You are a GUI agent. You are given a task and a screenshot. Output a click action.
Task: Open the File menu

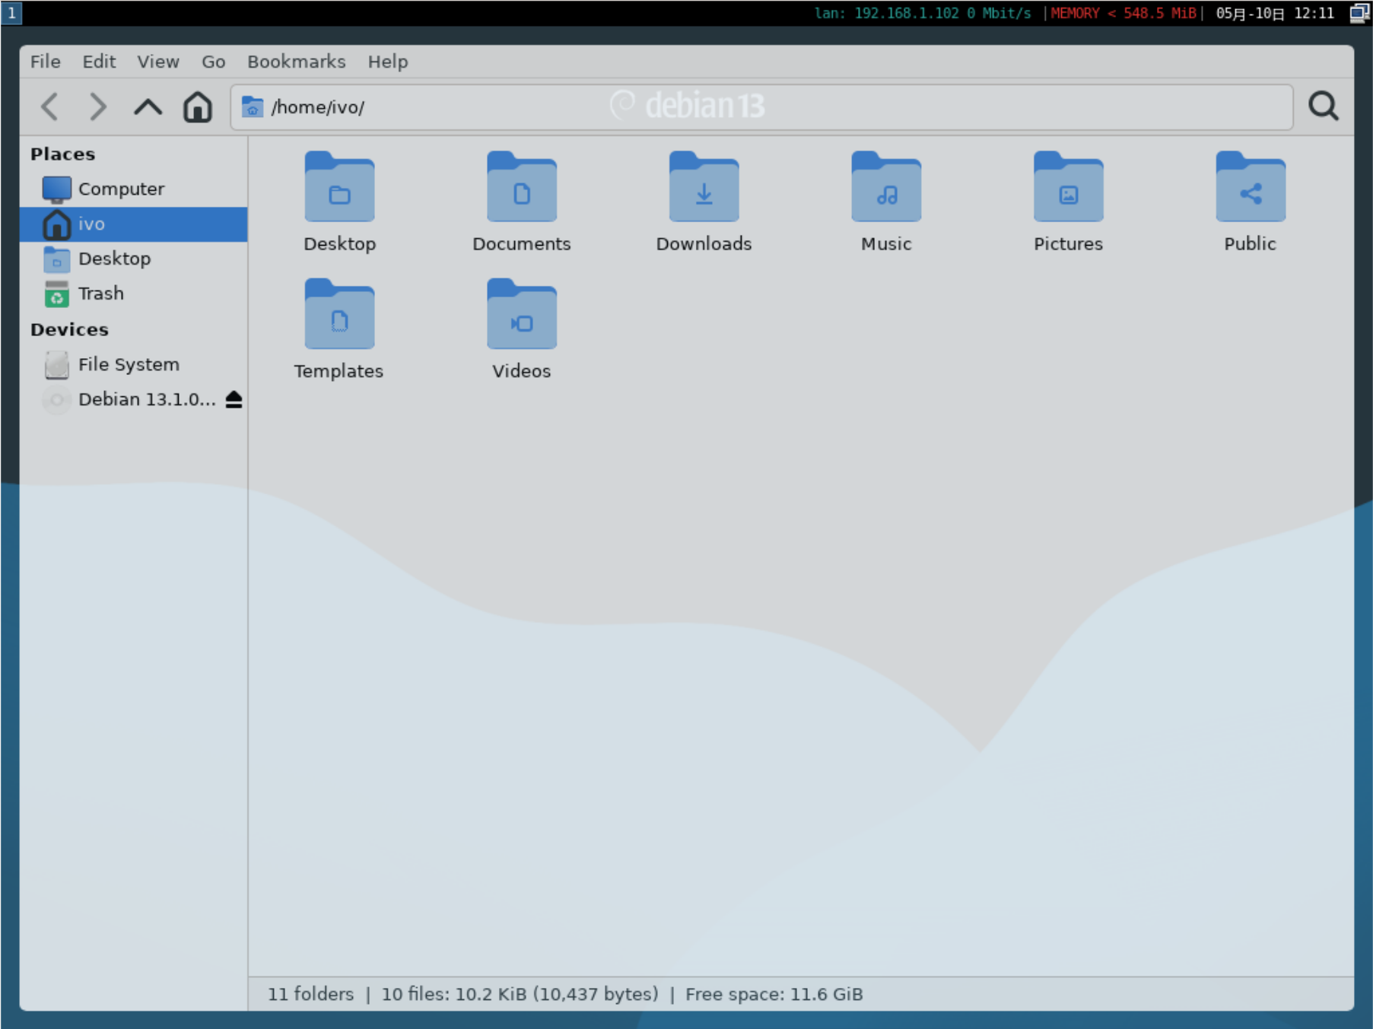(46, 62)
